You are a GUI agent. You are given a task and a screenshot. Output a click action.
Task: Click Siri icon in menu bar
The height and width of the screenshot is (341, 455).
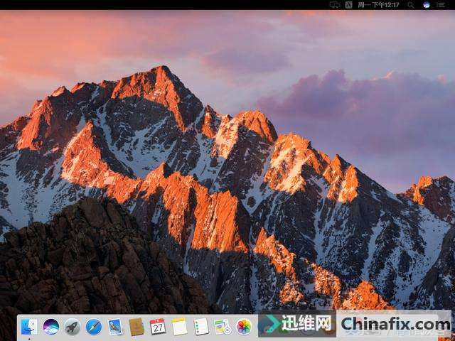427,5
